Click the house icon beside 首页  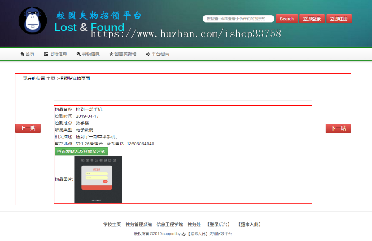click(x=21, y=54)
